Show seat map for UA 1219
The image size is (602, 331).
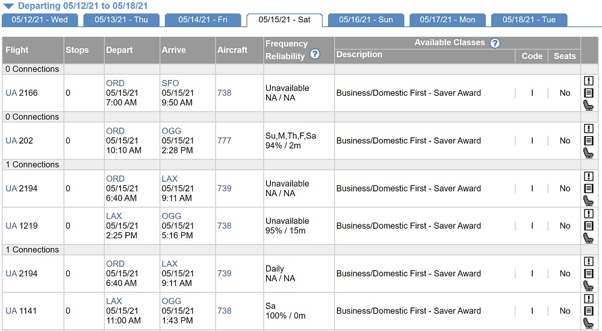pyautogui.click(x=589, y=238)
